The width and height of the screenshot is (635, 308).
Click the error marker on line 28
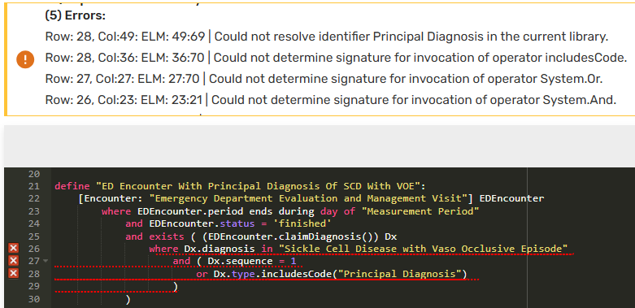(x=13, y=274)
